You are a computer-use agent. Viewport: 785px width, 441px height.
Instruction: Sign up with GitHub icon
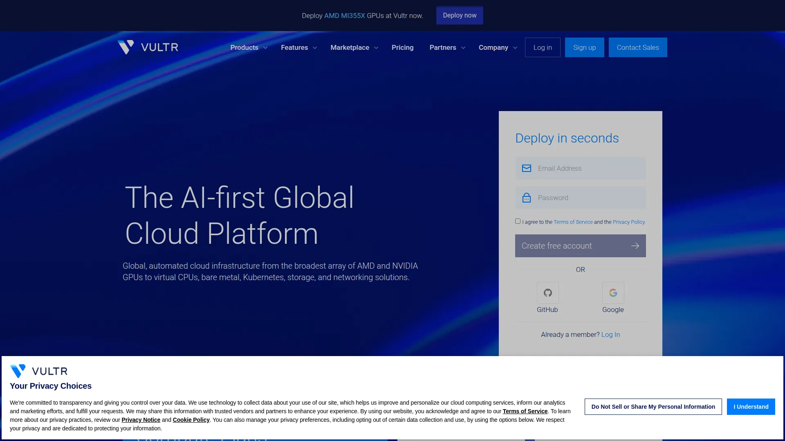click(x=547, y=293)
